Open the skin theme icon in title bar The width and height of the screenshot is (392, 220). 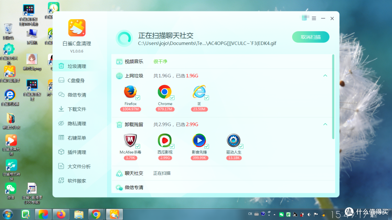click(x=305, y=18)
